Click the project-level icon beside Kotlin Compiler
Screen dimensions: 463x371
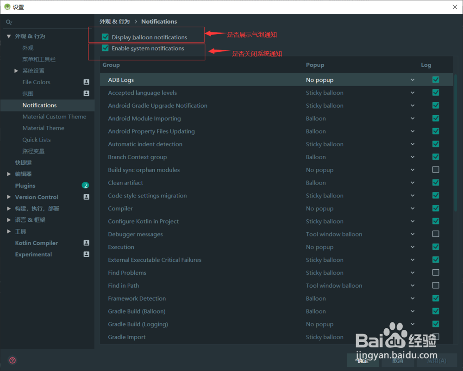(x=86, y=243)
